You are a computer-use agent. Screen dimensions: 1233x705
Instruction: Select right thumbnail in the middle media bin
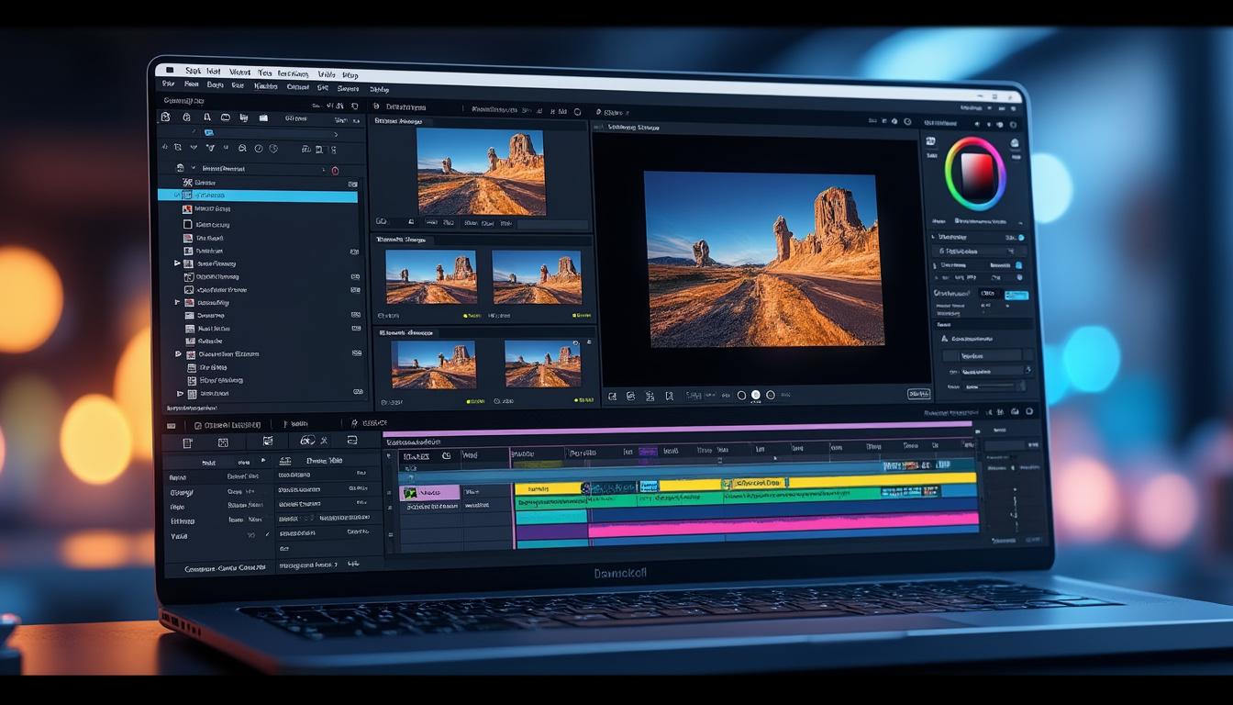(x=537, y=277)
